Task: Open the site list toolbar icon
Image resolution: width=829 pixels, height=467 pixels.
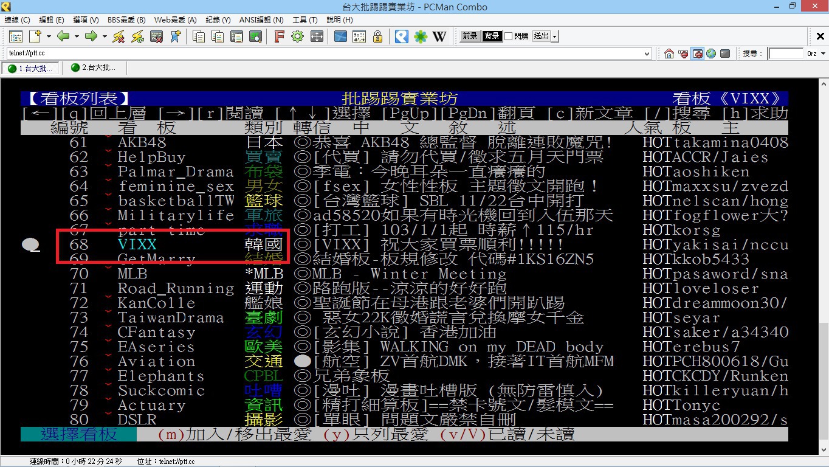Action: tap(15, 36)
